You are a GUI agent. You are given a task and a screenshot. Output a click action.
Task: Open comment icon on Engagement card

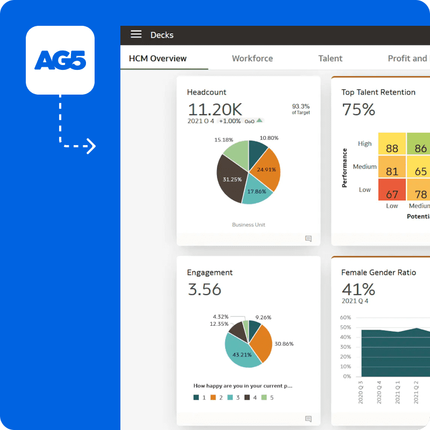[x=308, y=419]
